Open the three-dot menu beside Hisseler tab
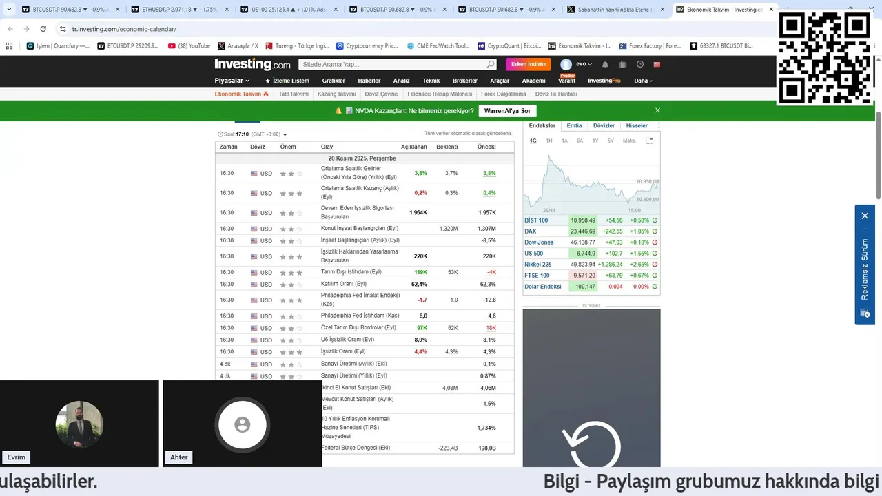Image resolution: width=882 pixels, height=496 pixels. 659,126
